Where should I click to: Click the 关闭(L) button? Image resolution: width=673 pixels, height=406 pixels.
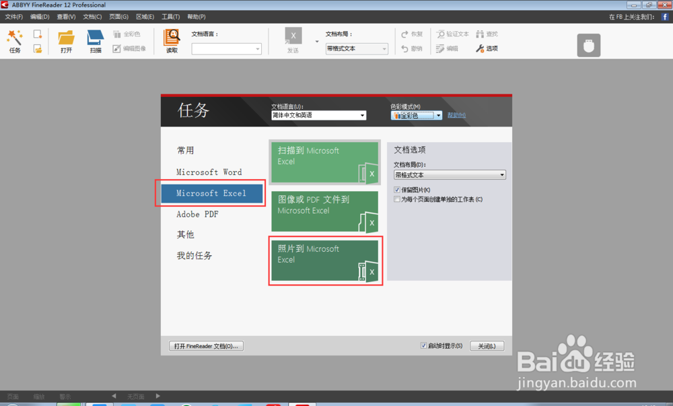[487, 346]
